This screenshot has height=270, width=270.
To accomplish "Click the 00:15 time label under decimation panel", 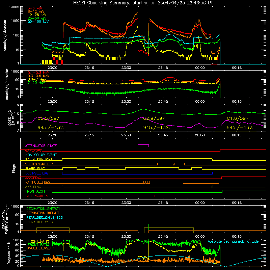I will point(237,237).
